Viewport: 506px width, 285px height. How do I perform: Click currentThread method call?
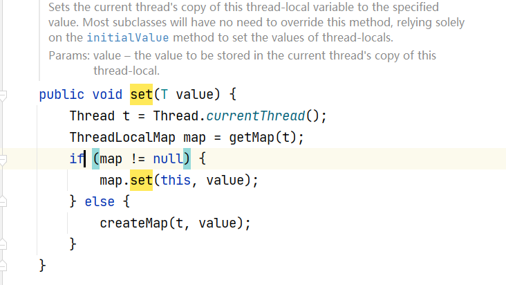tap(256, 116)
